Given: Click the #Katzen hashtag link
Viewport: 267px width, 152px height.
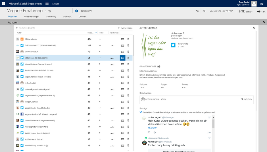Looking at the screenshot, I should pyautogui.click(x=153, y=128).
